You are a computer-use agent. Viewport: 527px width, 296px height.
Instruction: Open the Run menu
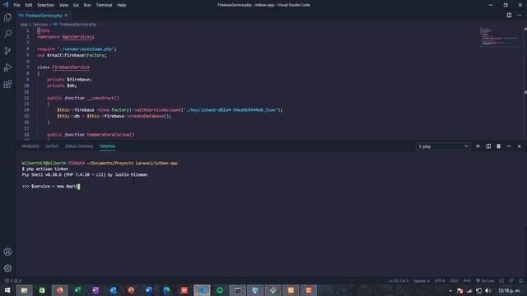tap(87, 5)
